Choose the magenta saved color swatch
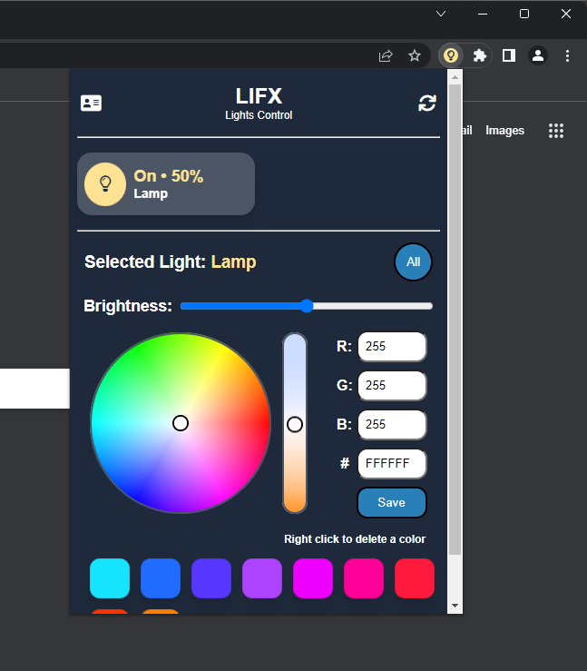Image resolution: width=587 pixels, height=671 pixels. [313, 578]
